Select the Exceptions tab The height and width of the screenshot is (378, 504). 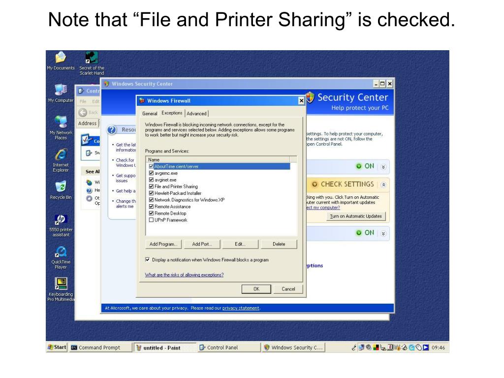pyautogui.click(x=172, y=113)
